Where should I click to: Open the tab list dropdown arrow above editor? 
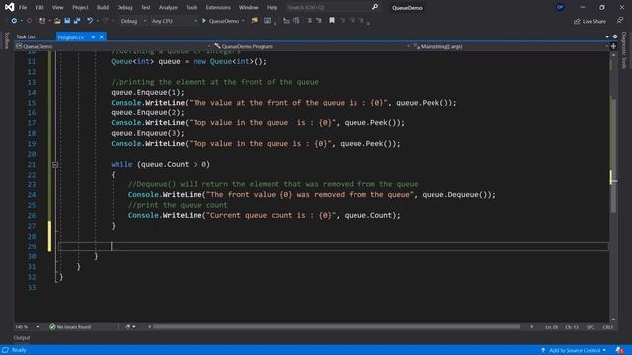click(x=607, y=37)
